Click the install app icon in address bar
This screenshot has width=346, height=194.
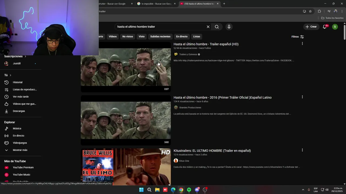point(304,11)
